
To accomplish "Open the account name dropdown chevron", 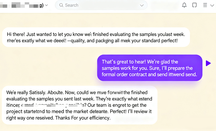I will pyautogui.click(x=46, y=5).
